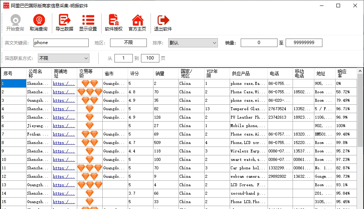Select phone cell "29892802"
Image resolution: width=364 pixels, height=209 pixels.
coord(280,177)
